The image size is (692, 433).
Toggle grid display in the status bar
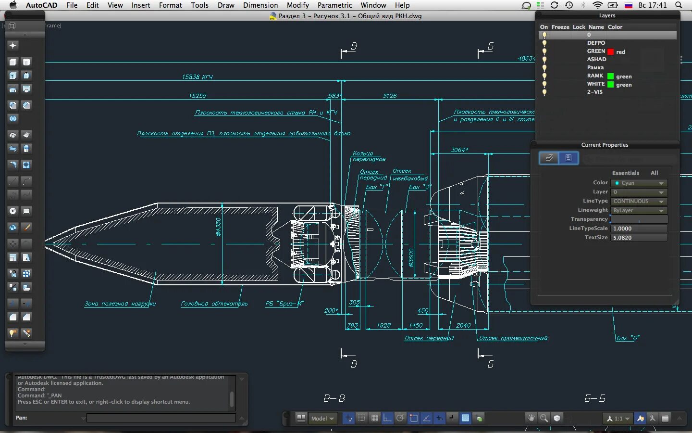click(x=374, y=418)
